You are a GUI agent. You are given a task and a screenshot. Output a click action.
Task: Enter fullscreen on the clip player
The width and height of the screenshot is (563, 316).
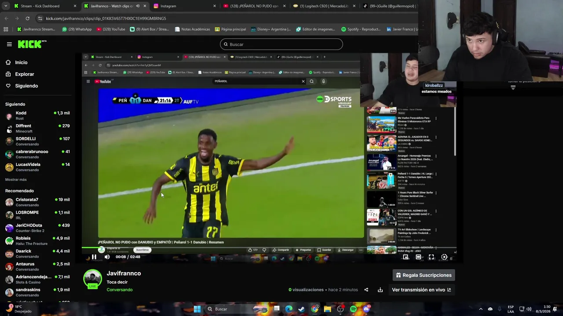[431, 257]
